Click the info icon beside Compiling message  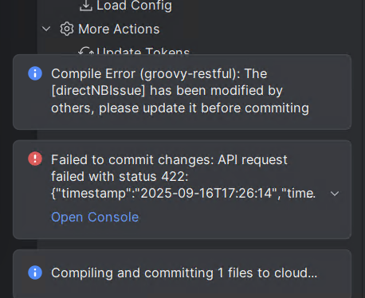(x=35, y=273)
